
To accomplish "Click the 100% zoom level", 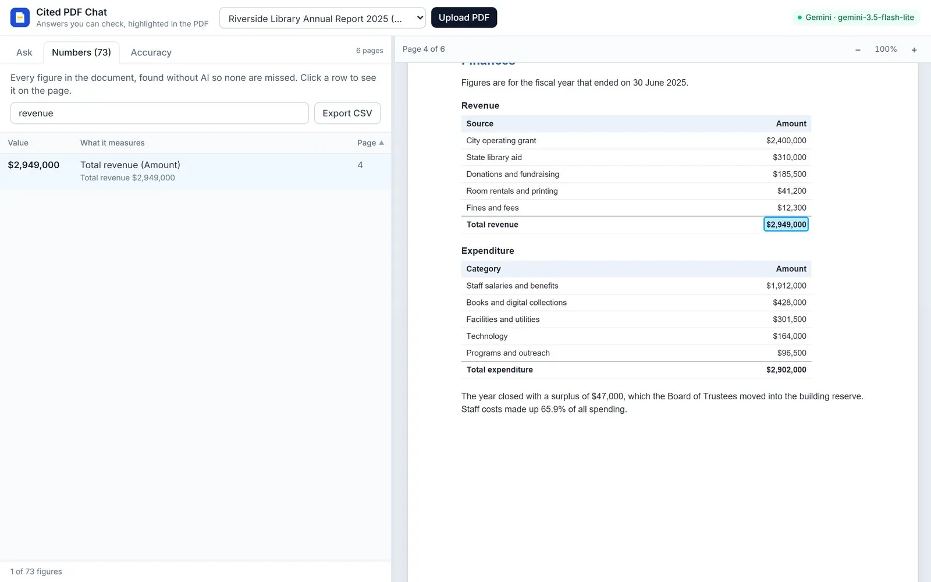I will (x=886, y=49).
